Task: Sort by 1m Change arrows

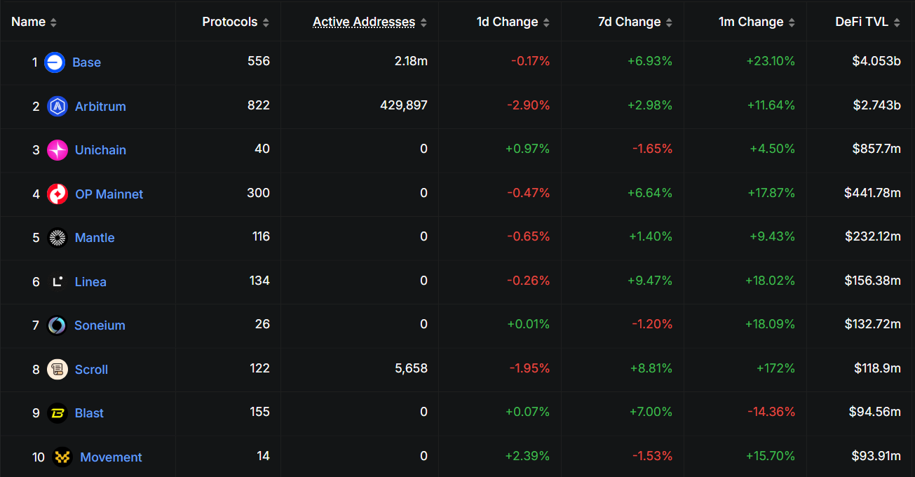Action: coord(792,22)
